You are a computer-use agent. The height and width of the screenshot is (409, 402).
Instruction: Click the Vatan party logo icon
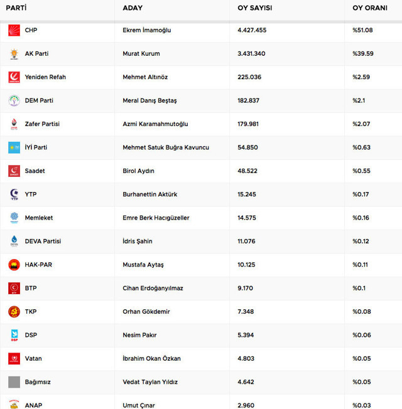pos(14,359)
